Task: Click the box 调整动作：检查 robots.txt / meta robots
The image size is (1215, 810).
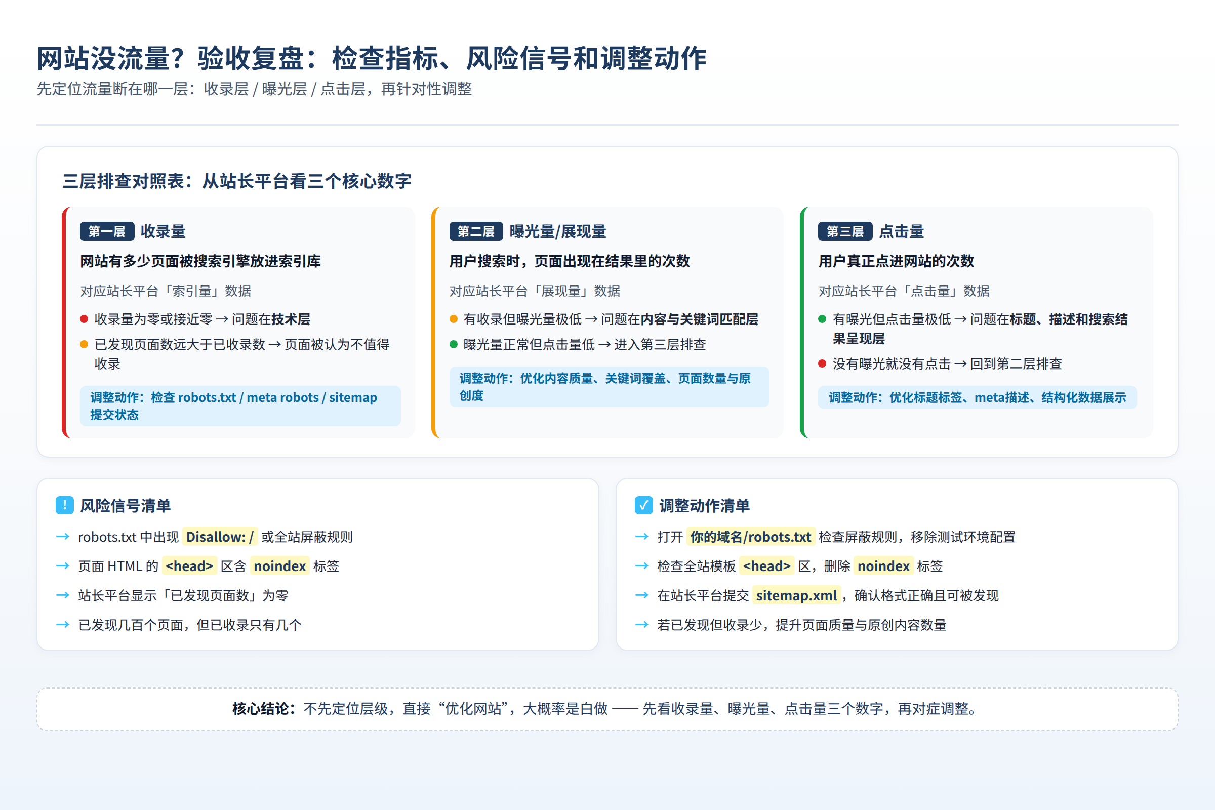Action: [x=240, y=406]
